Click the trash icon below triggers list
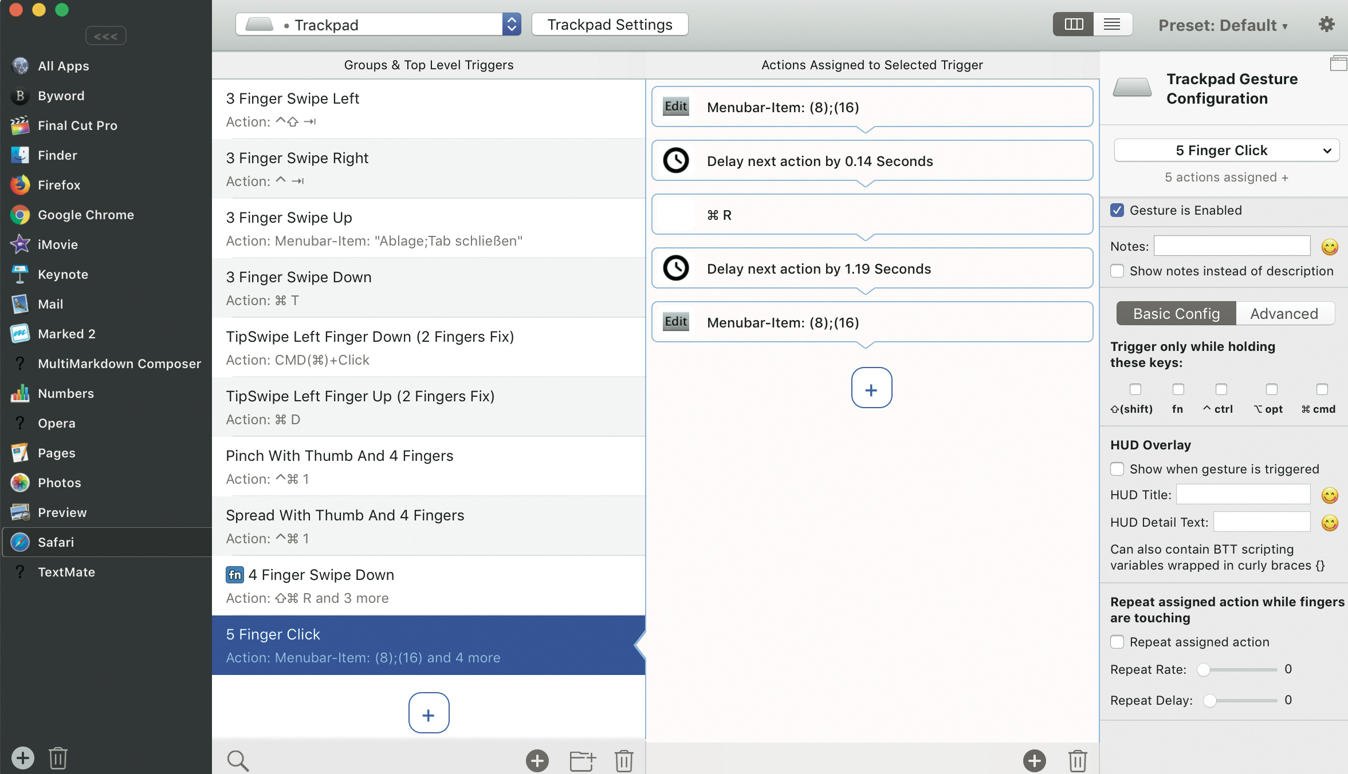 pos(624,761)
